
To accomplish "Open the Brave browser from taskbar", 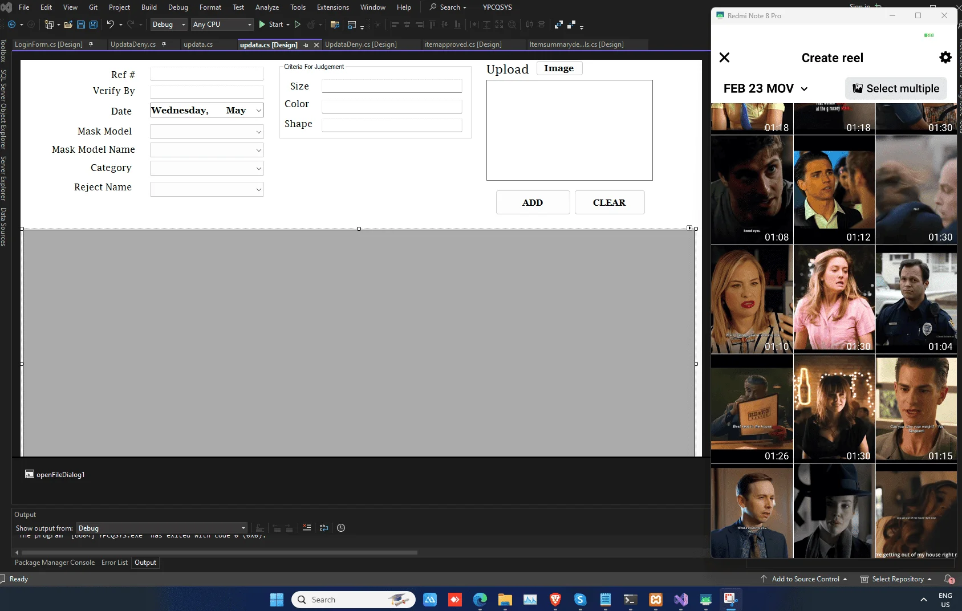I will click(555, 600).
